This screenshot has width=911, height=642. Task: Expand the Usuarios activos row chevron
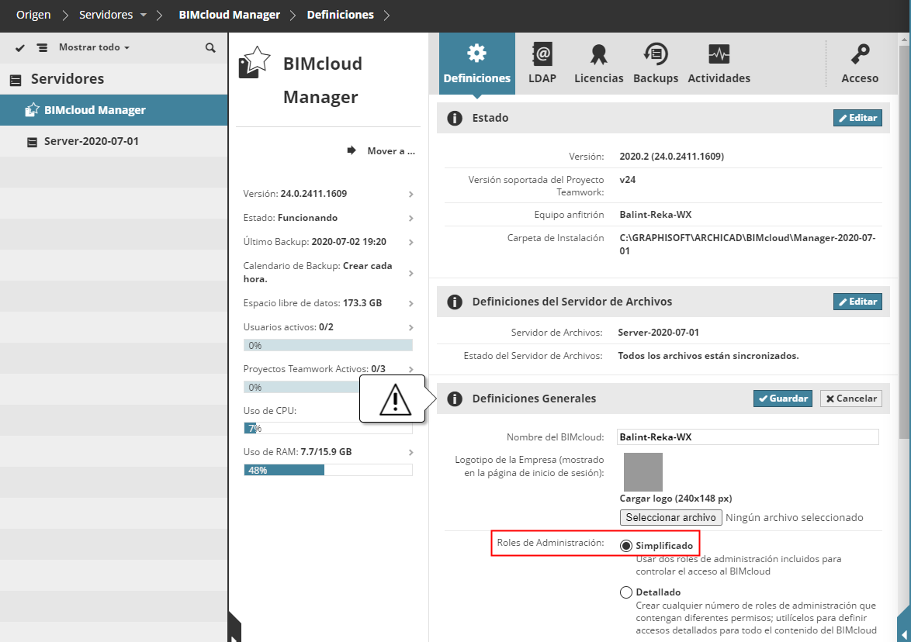coord(410,327)
